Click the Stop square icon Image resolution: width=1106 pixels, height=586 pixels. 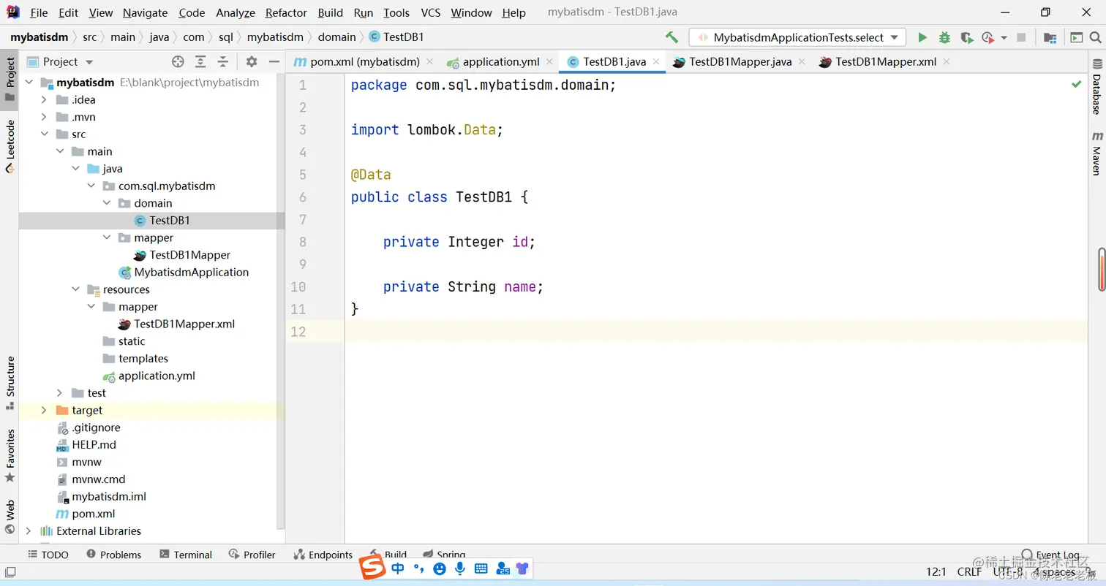coord(1022,37)
